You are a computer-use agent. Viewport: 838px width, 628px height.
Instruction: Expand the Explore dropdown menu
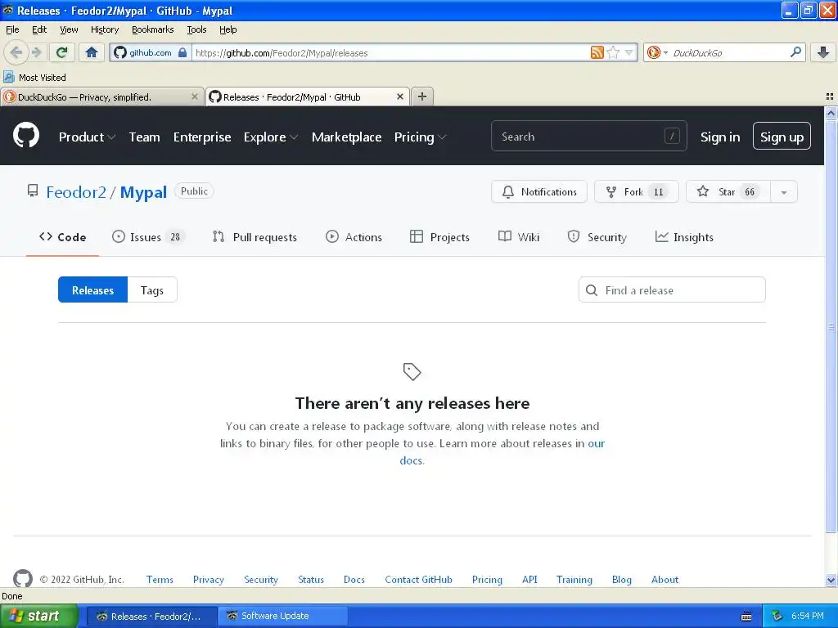pos(270,137)
